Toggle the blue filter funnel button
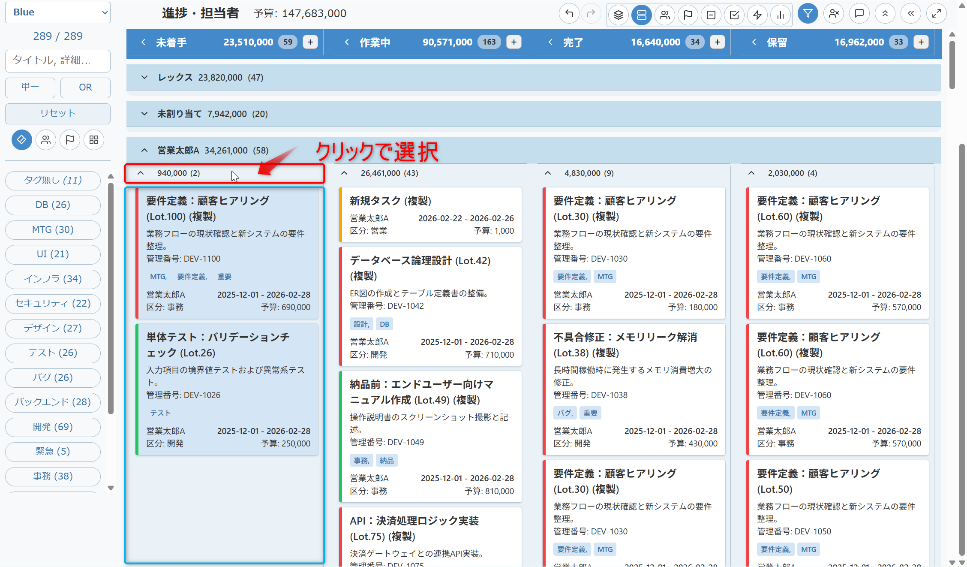The width and height of the screenshot is (967, 567). point(808,14)
